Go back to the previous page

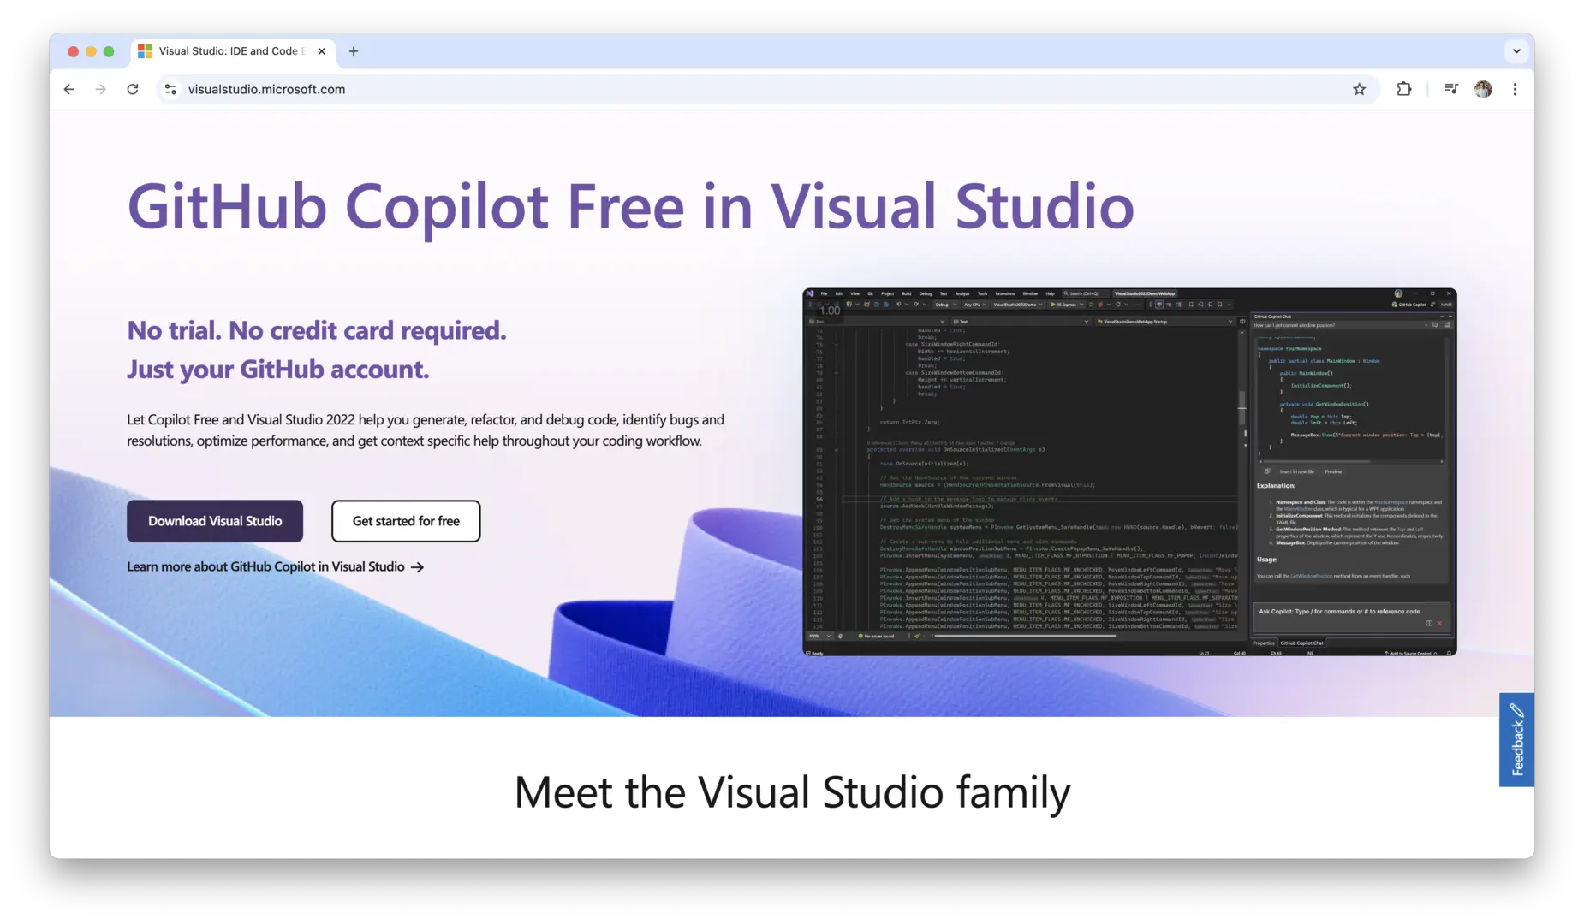(x=69, y=89)
